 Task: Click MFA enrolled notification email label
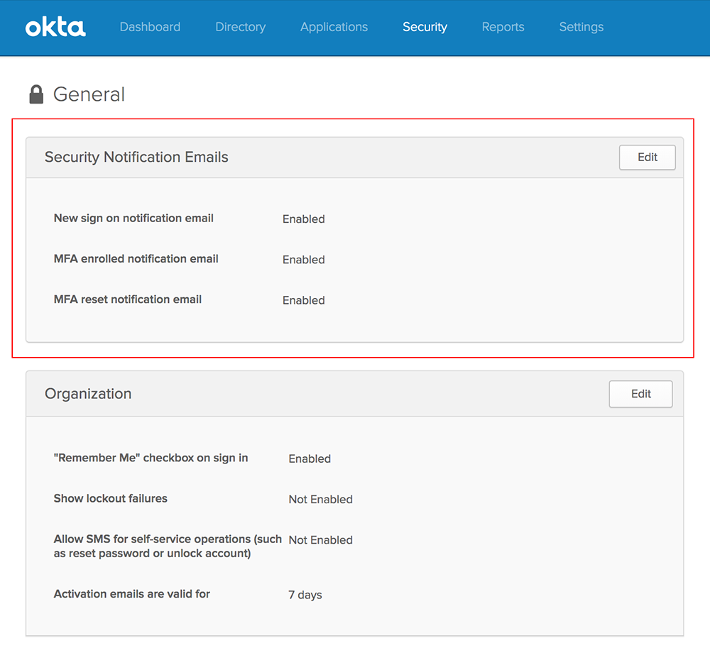click(x=136, y=258)
